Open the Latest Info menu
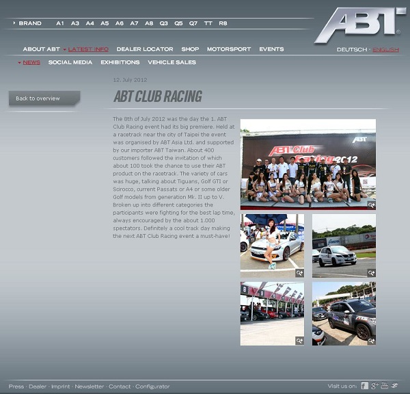This screenshot has height=394, width=410. click(x=88, y=49)
